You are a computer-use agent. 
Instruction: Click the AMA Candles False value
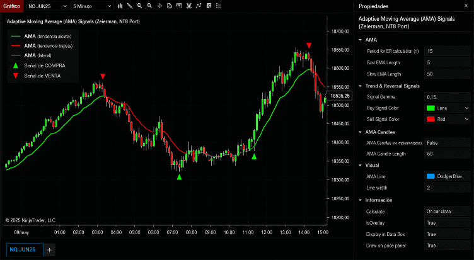point(448,143)
